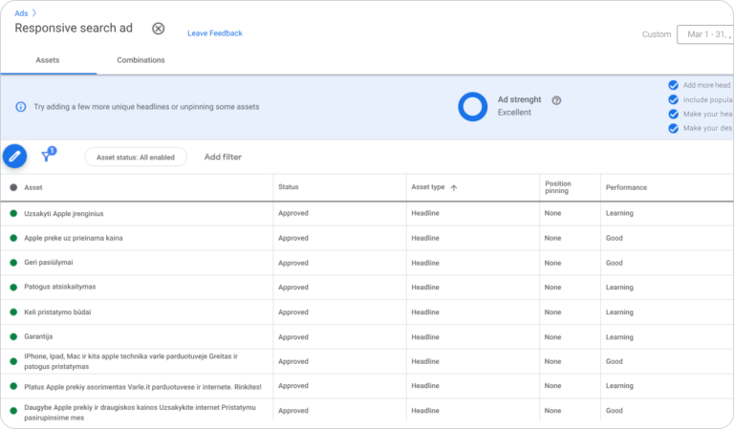Click green dot for Platus Apple prekiy row
The width and height of the screenshot is (734, 429).
click(13, 386)
